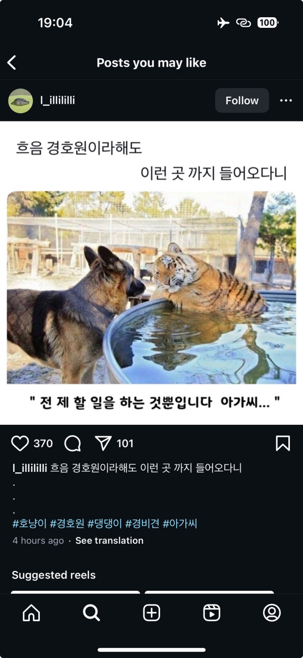Image resolution: width=303 pixels, height=658 pixels.
Task: Open hashtag #경비견
Action: click(x=142, y=523)
